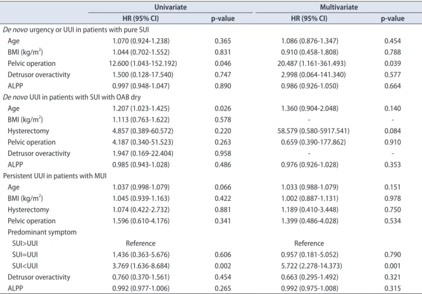Viewport: 422px width, 294px height.
Task: Select cell "1.086 (0.876-1.347)"
Action: point(309,41)
